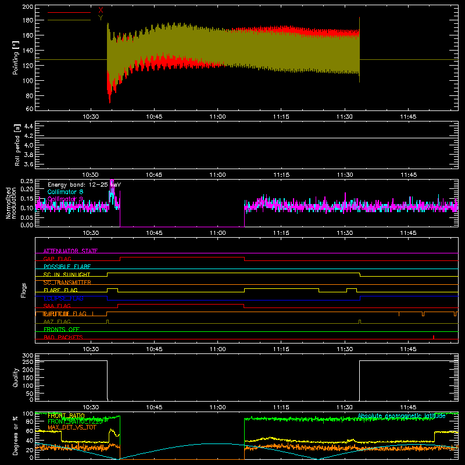The height and width of the screenshot is (465, 465).
Task: Select the ATTENUATOR_STATE flag label
Action: point(70,251)
